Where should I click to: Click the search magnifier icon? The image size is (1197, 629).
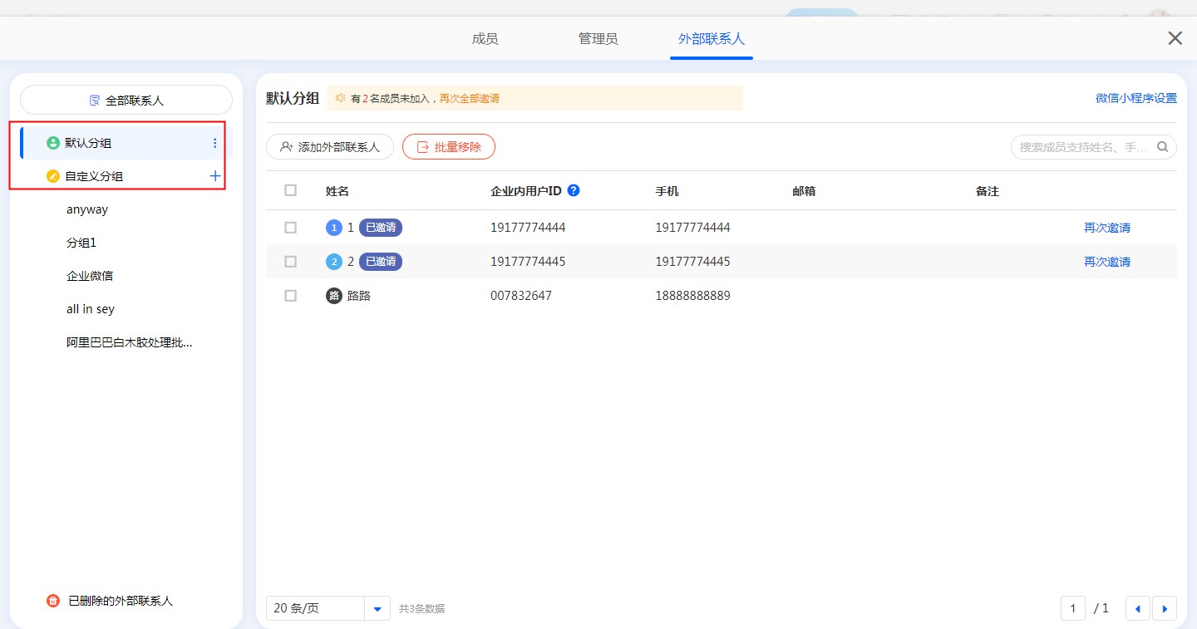pos(1163,147)
